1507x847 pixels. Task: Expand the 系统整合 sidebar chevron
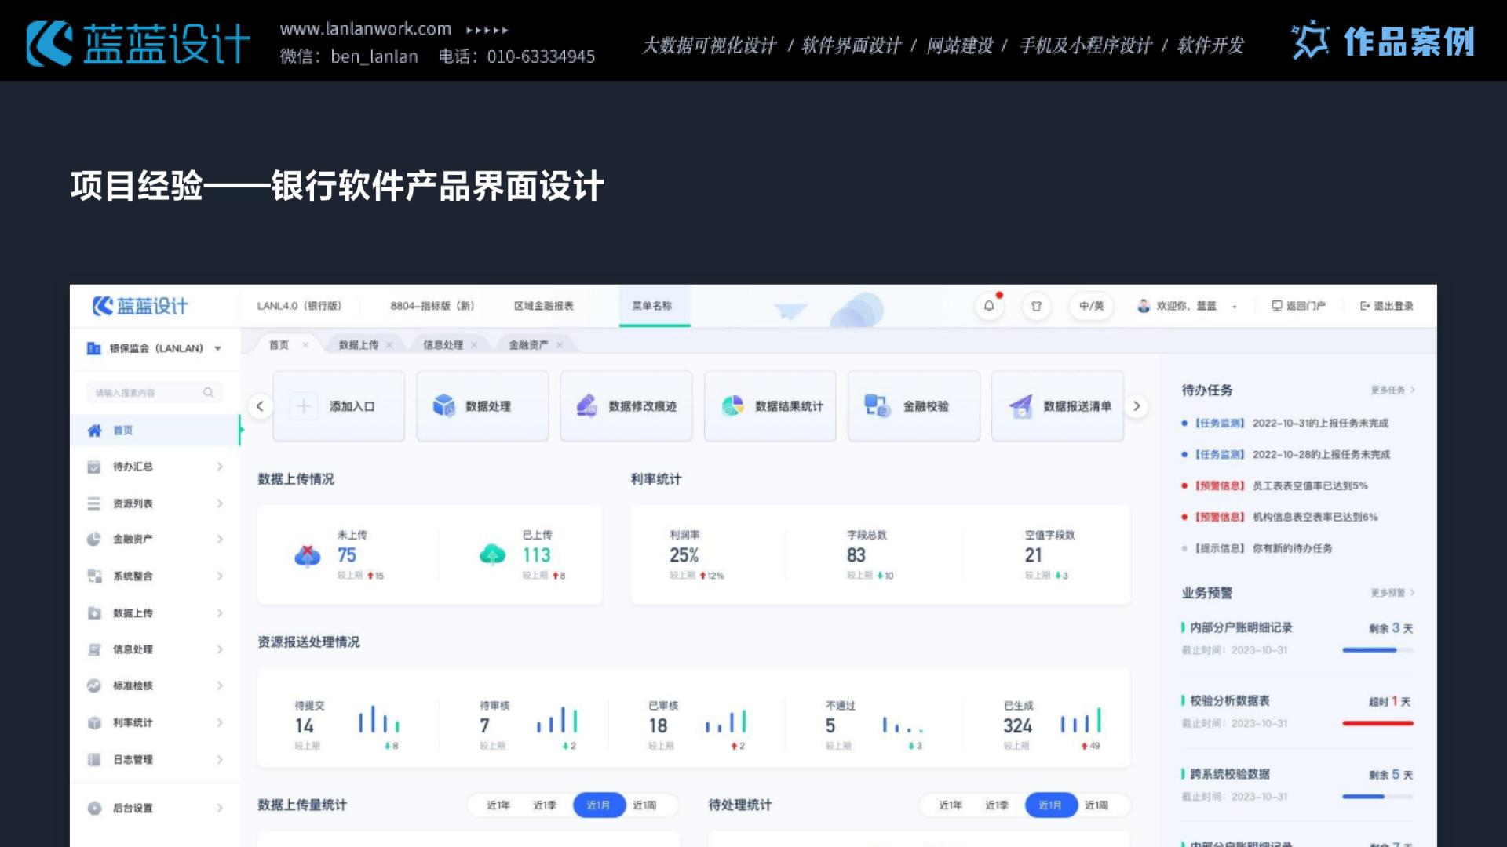[220, 576]
